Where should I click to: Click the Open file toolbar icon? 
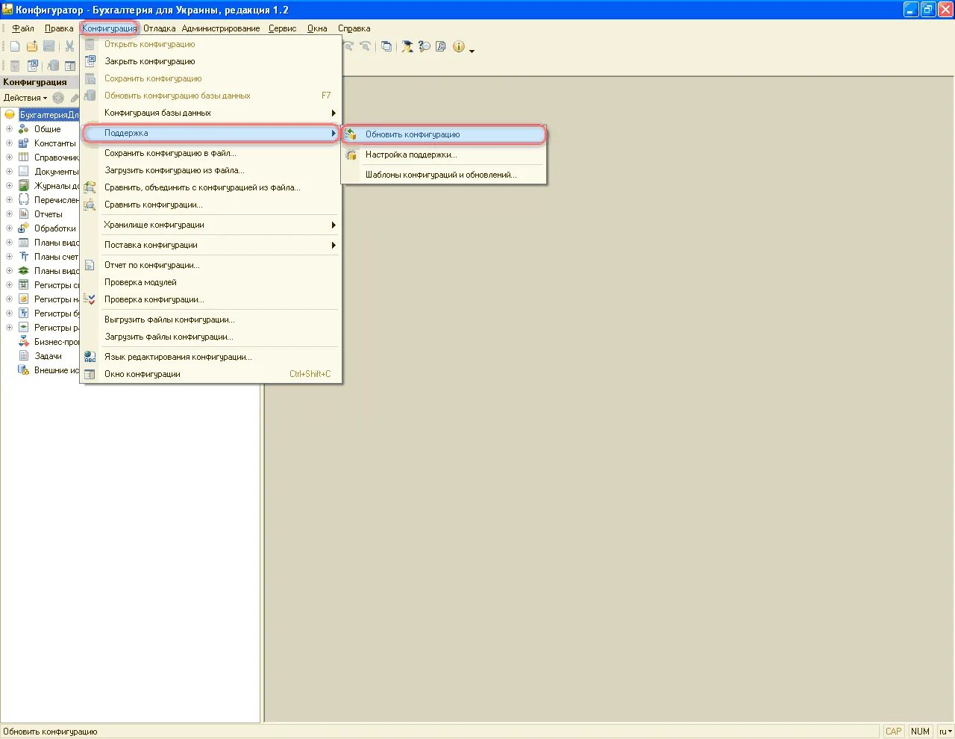coord(32,46)
